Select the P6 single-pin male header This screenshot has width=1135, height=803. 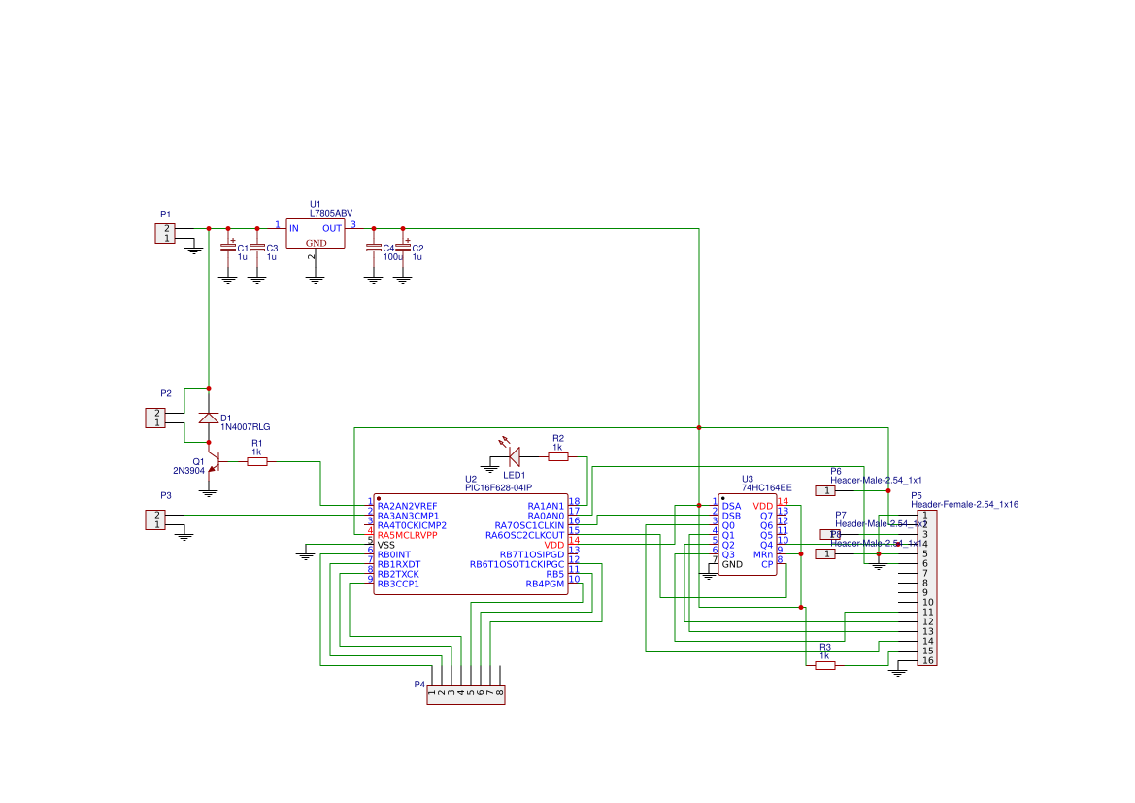tap(825, 491)
